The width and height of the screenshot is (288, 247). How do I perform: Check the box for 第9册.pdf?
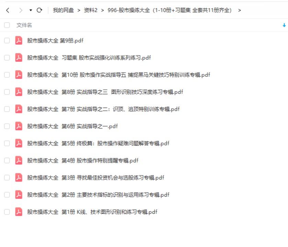click(7, 40)
